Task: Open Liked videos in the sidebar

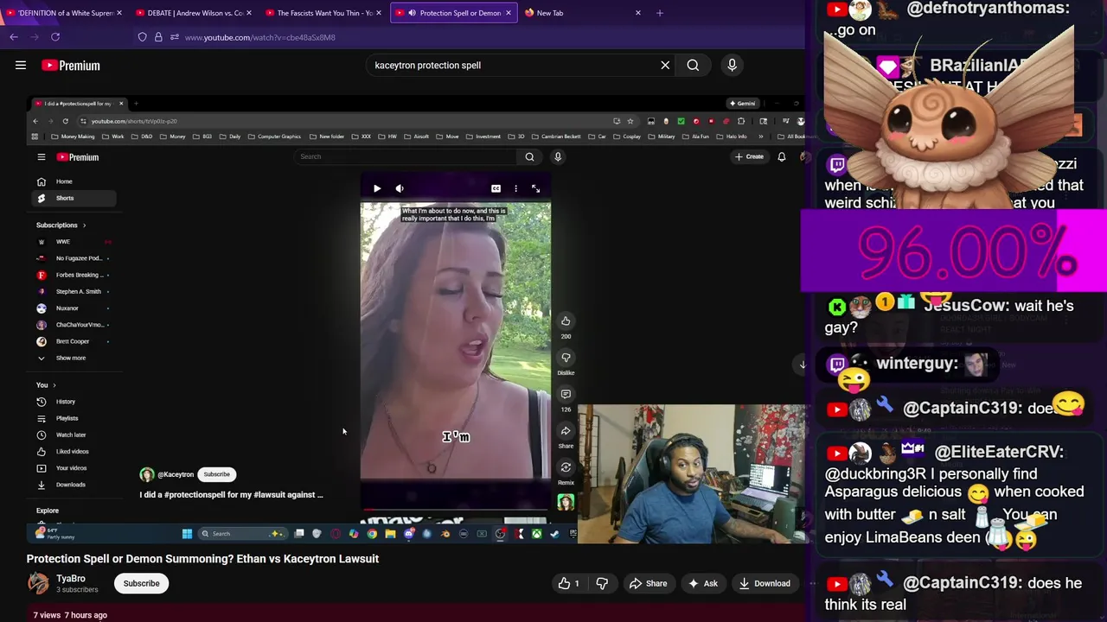Action: tap(71, 451)
